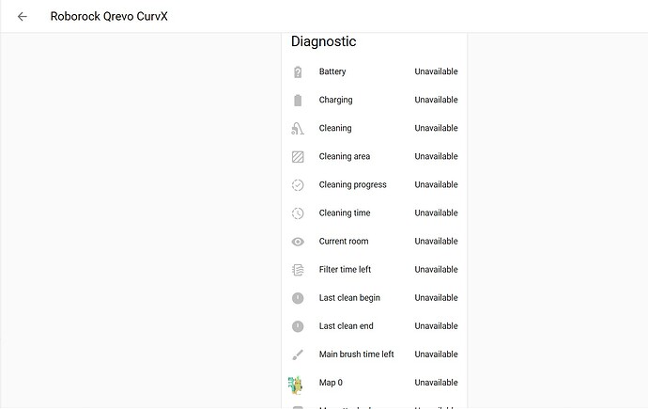The height and width of the screenshot is (409, 648).
Task: Click the Charging battery icon
Action: (298, 100)
